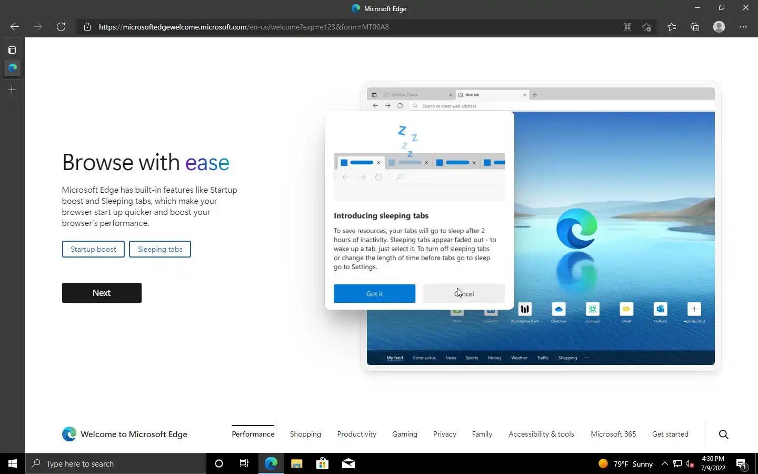This screenshot has height=474, width=758.
Task: Open the user profile menu
Action: pyautogui.click(x=719, y=27)
